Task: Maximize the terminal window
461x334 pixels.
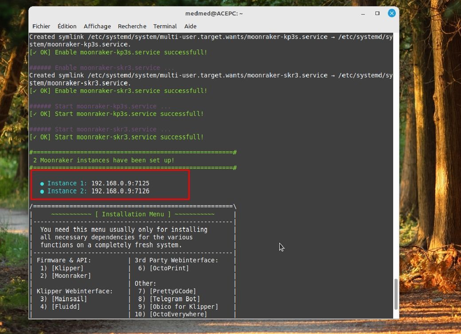Action: 378,13
